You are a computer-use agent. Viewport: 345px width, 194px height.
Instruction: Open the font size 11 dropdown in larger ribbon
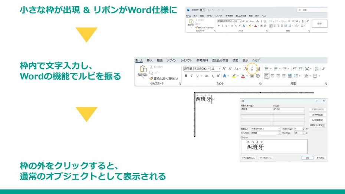[x=219, y=69]
